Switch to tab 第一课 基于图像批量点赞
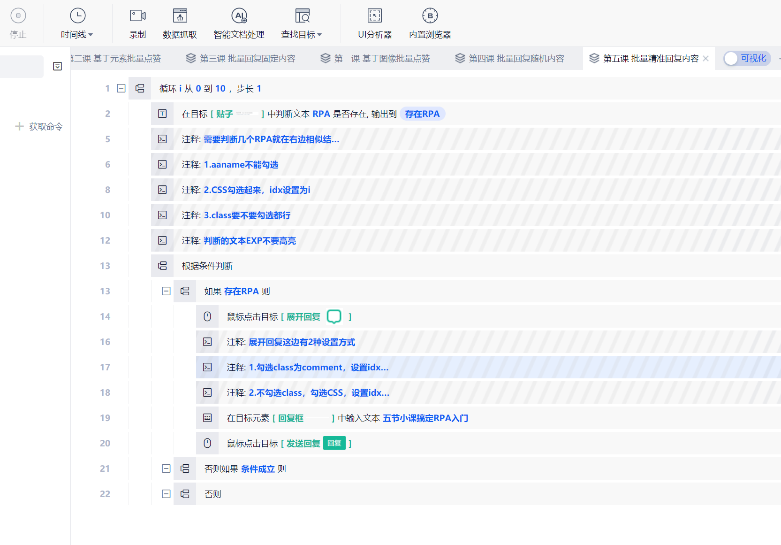 (375, 58)
